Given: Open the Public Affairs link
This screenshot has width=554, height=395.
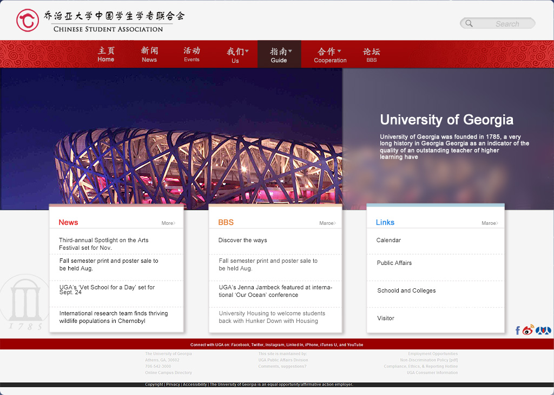Looking at the screenshot, I should point(394,263).
